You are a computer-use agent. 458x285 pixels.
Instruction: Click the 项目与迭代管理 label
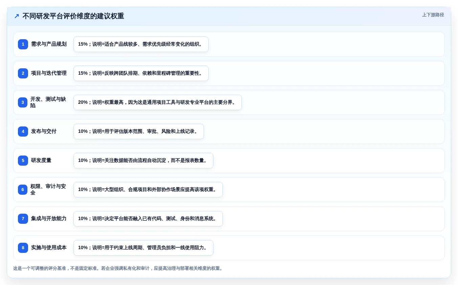click(x=49, y=73)
